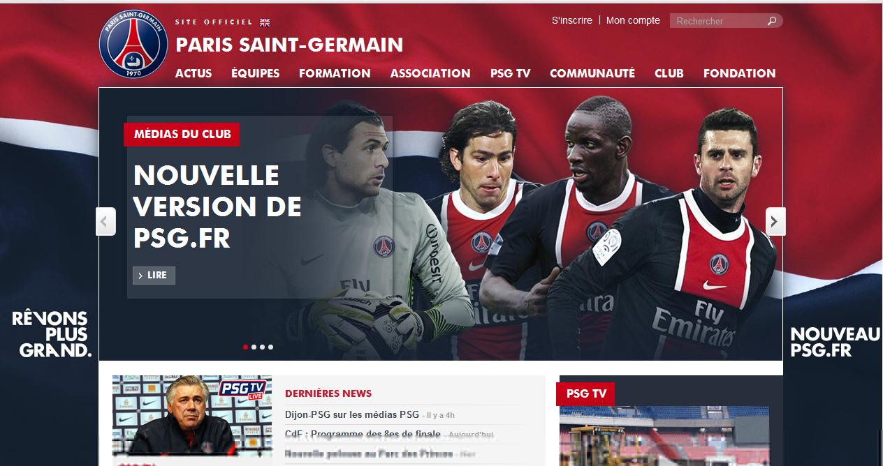The height and width of the screenshot is (466, 883).
Task: Click the FONDATION menu item
Action: coord(739,73)
